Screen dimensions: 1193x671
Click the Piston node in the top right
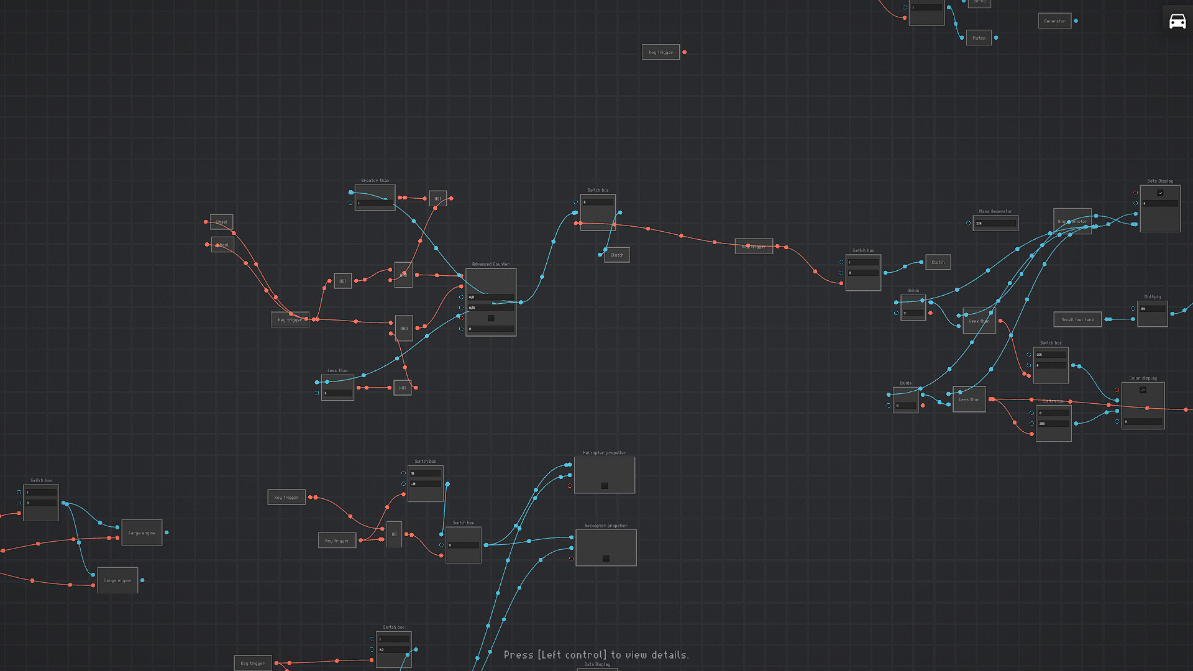(x=979, y=37)
